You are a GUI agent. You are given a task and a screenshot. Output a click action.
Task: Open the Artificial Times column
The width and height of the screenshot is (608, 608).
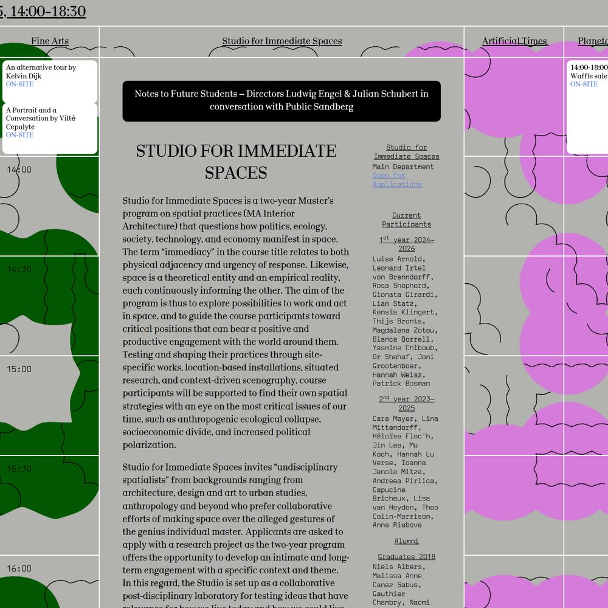point(514,41)
